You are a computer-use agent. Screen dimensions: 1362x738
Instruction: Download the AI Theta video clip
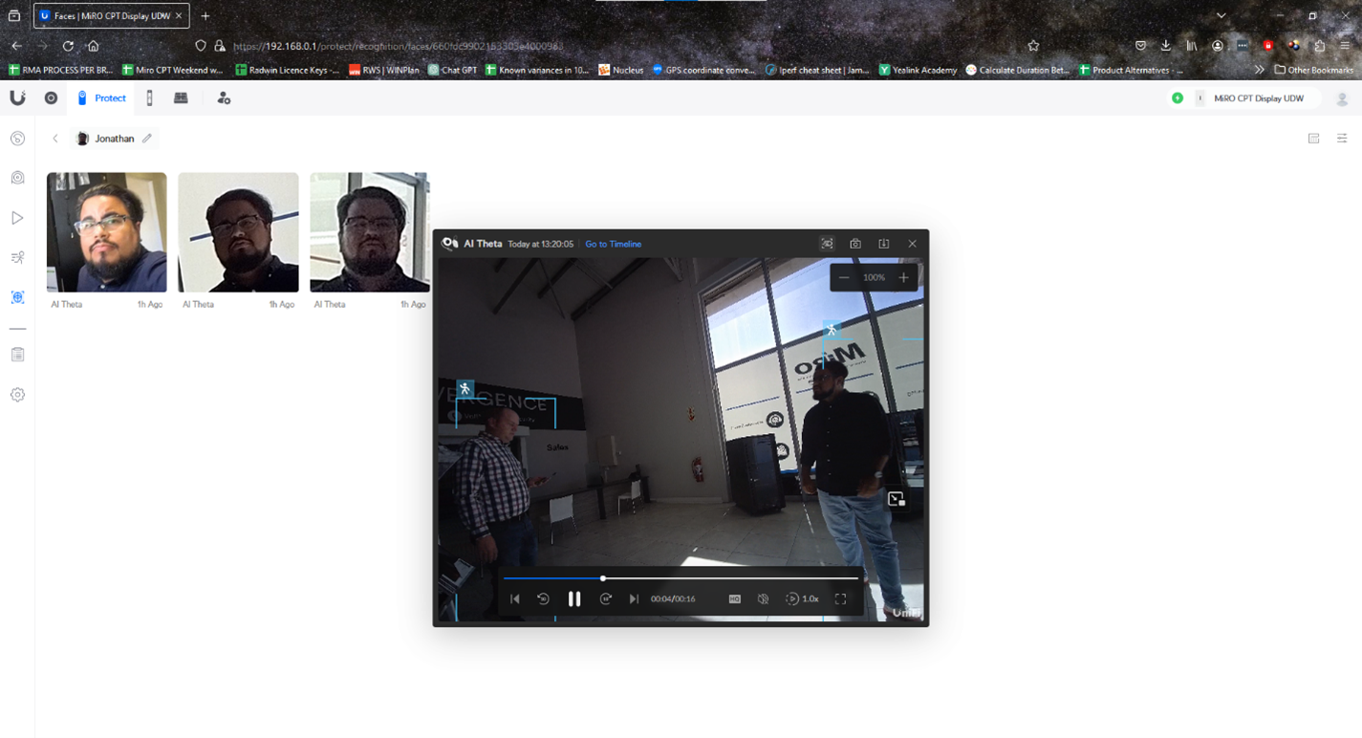tap(884, 244)
